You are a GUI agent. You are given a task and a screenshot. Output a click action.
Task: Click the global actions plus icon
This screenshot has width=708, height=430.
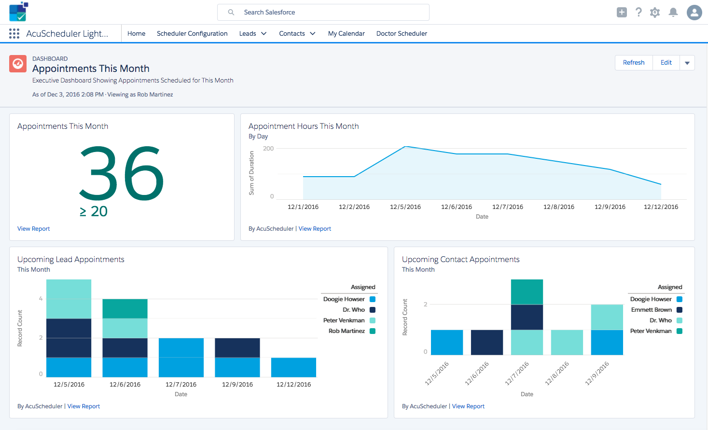pos(622,13)
